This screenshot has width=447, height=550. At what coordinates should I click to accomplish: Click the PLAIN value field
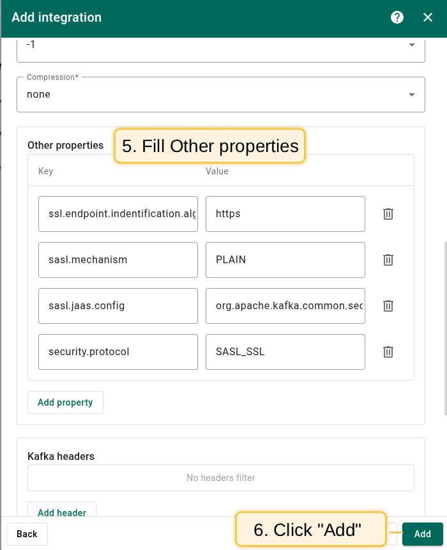(x=285, y=260)
